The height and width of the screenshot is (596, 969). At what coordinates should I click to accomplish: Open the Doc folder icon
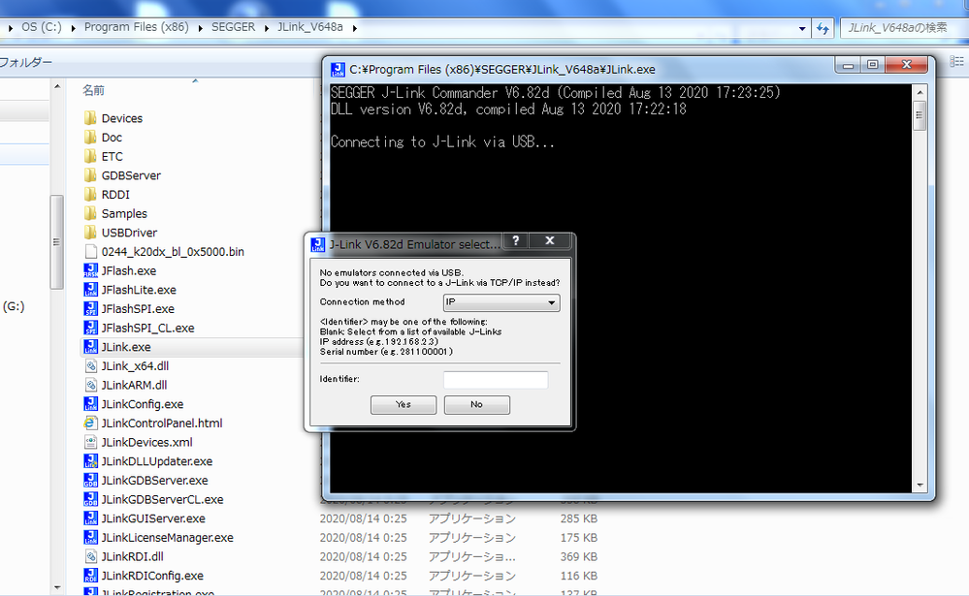[90, 137]
